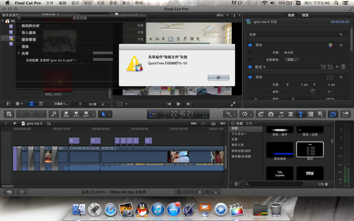Open the Themes browser icon
This screenshot has width=354, height=221.
[320, 114]
